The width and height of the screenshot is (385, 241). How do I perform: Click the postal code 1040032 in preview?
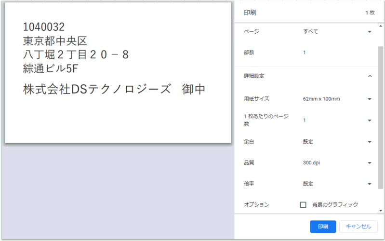44,27
